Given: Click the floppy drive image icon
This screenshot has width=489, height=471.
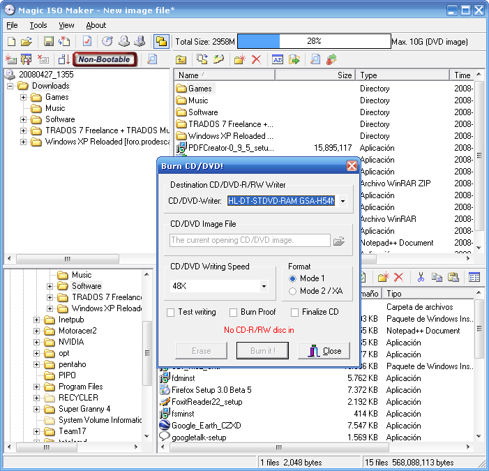Looking at the screenshot, I should [x=140, y=41].
